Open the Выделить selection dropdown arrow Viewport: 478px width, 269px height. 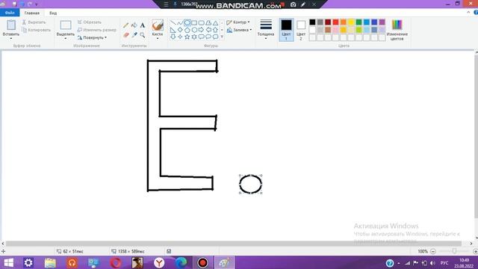point(65,38)
